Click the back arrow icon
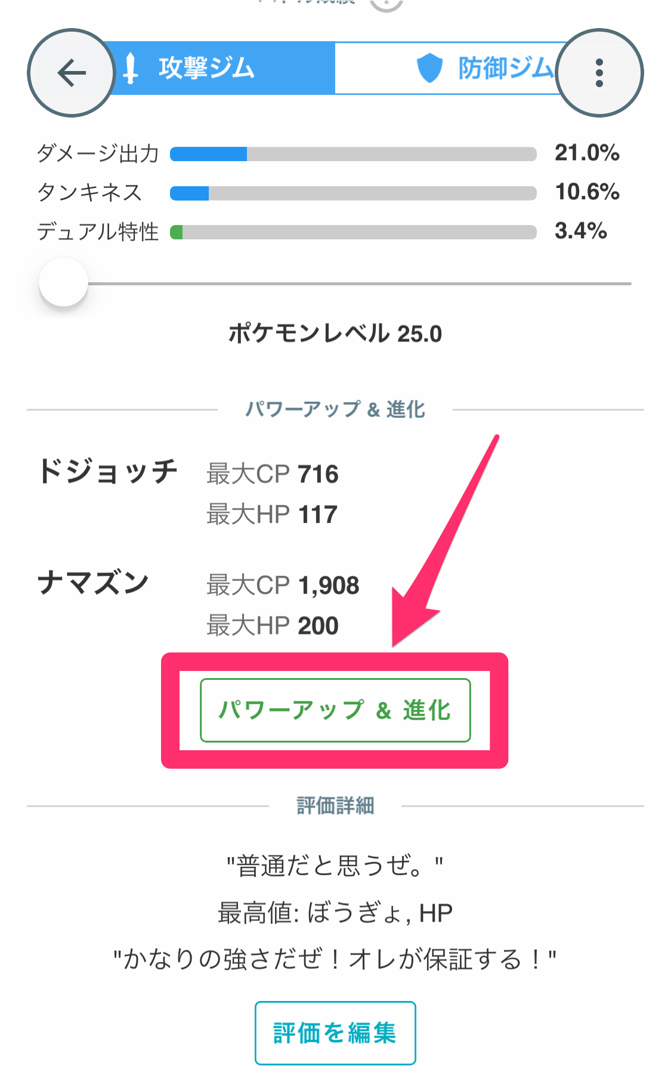Image resolution: width=671 pixels, height=1081 pixels. tap(70, 72)
